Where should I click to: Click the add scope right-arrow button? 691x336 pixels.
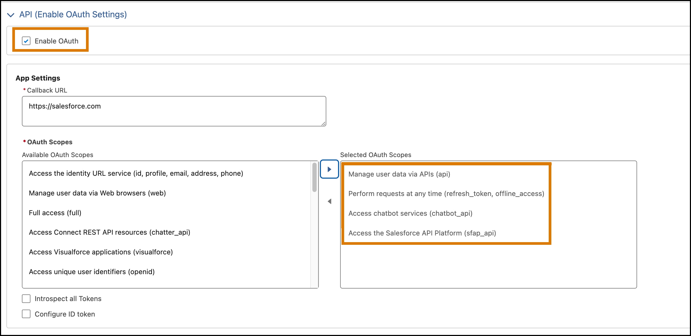329,169
